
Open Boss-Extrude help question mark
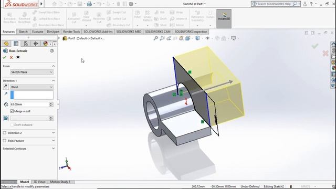pos(52,51)
